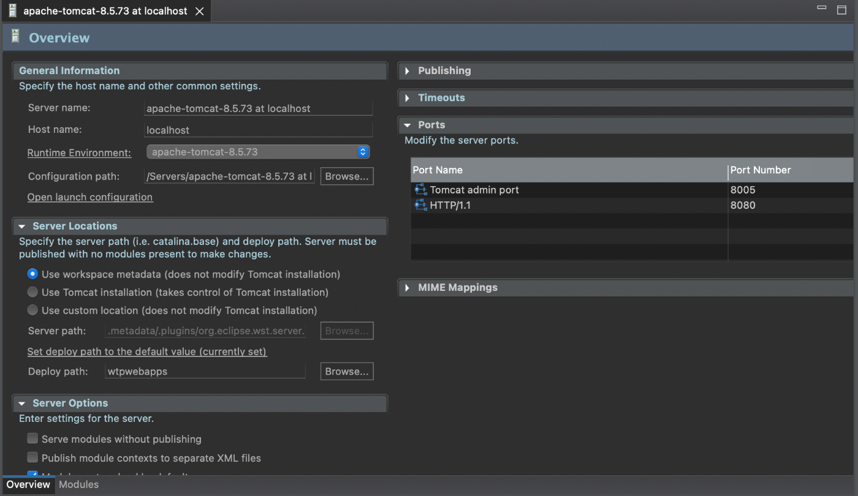Click the server icon in the editor tab
The image size is (858, 496).
[x=13, y=10]
